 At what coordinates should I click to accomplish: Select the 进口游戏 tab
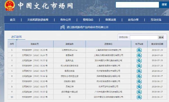(x=17, y=37)
